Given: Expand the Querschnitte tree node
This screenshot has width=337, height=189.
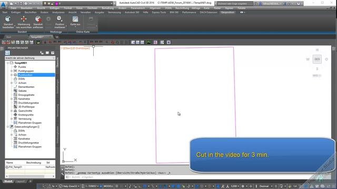Looking at the screenshot, I should pos(12,111).
